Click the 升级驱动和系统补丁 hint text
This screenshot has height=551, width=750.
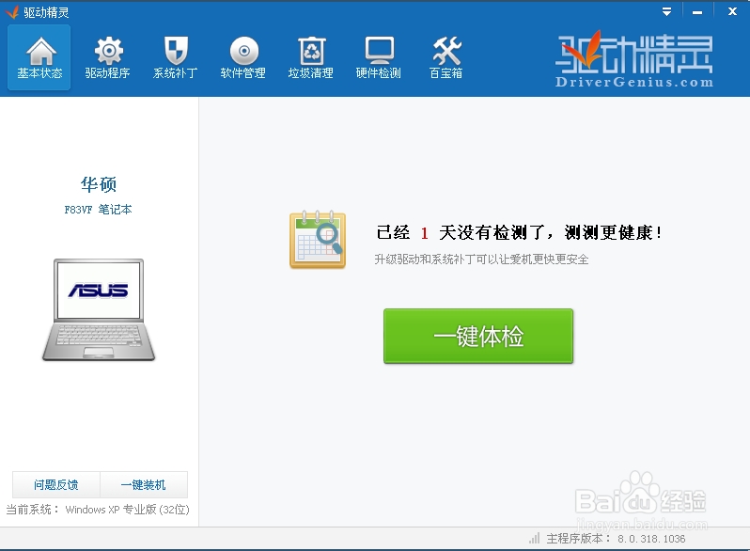481,260
